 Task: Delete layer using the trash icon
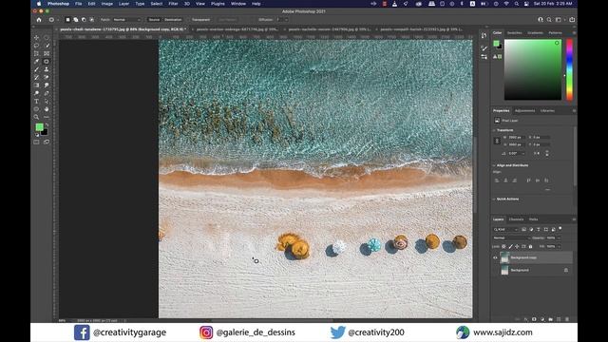coord(567,319)
